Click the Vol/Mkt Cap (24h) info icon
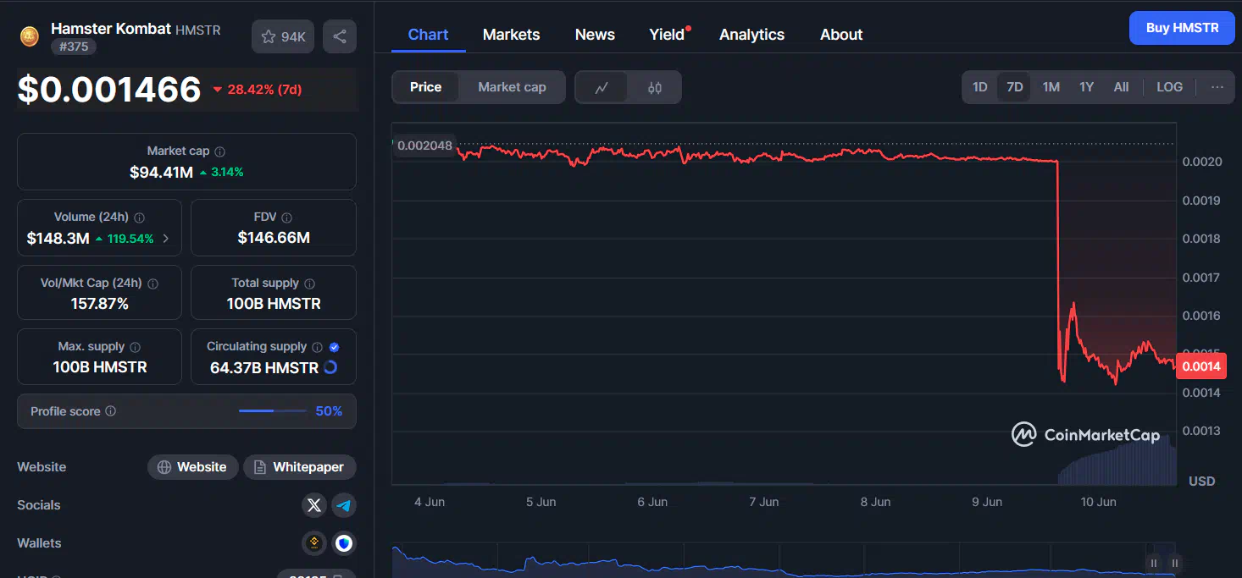Screen dimensions: 1242x578 click(152, 283)
